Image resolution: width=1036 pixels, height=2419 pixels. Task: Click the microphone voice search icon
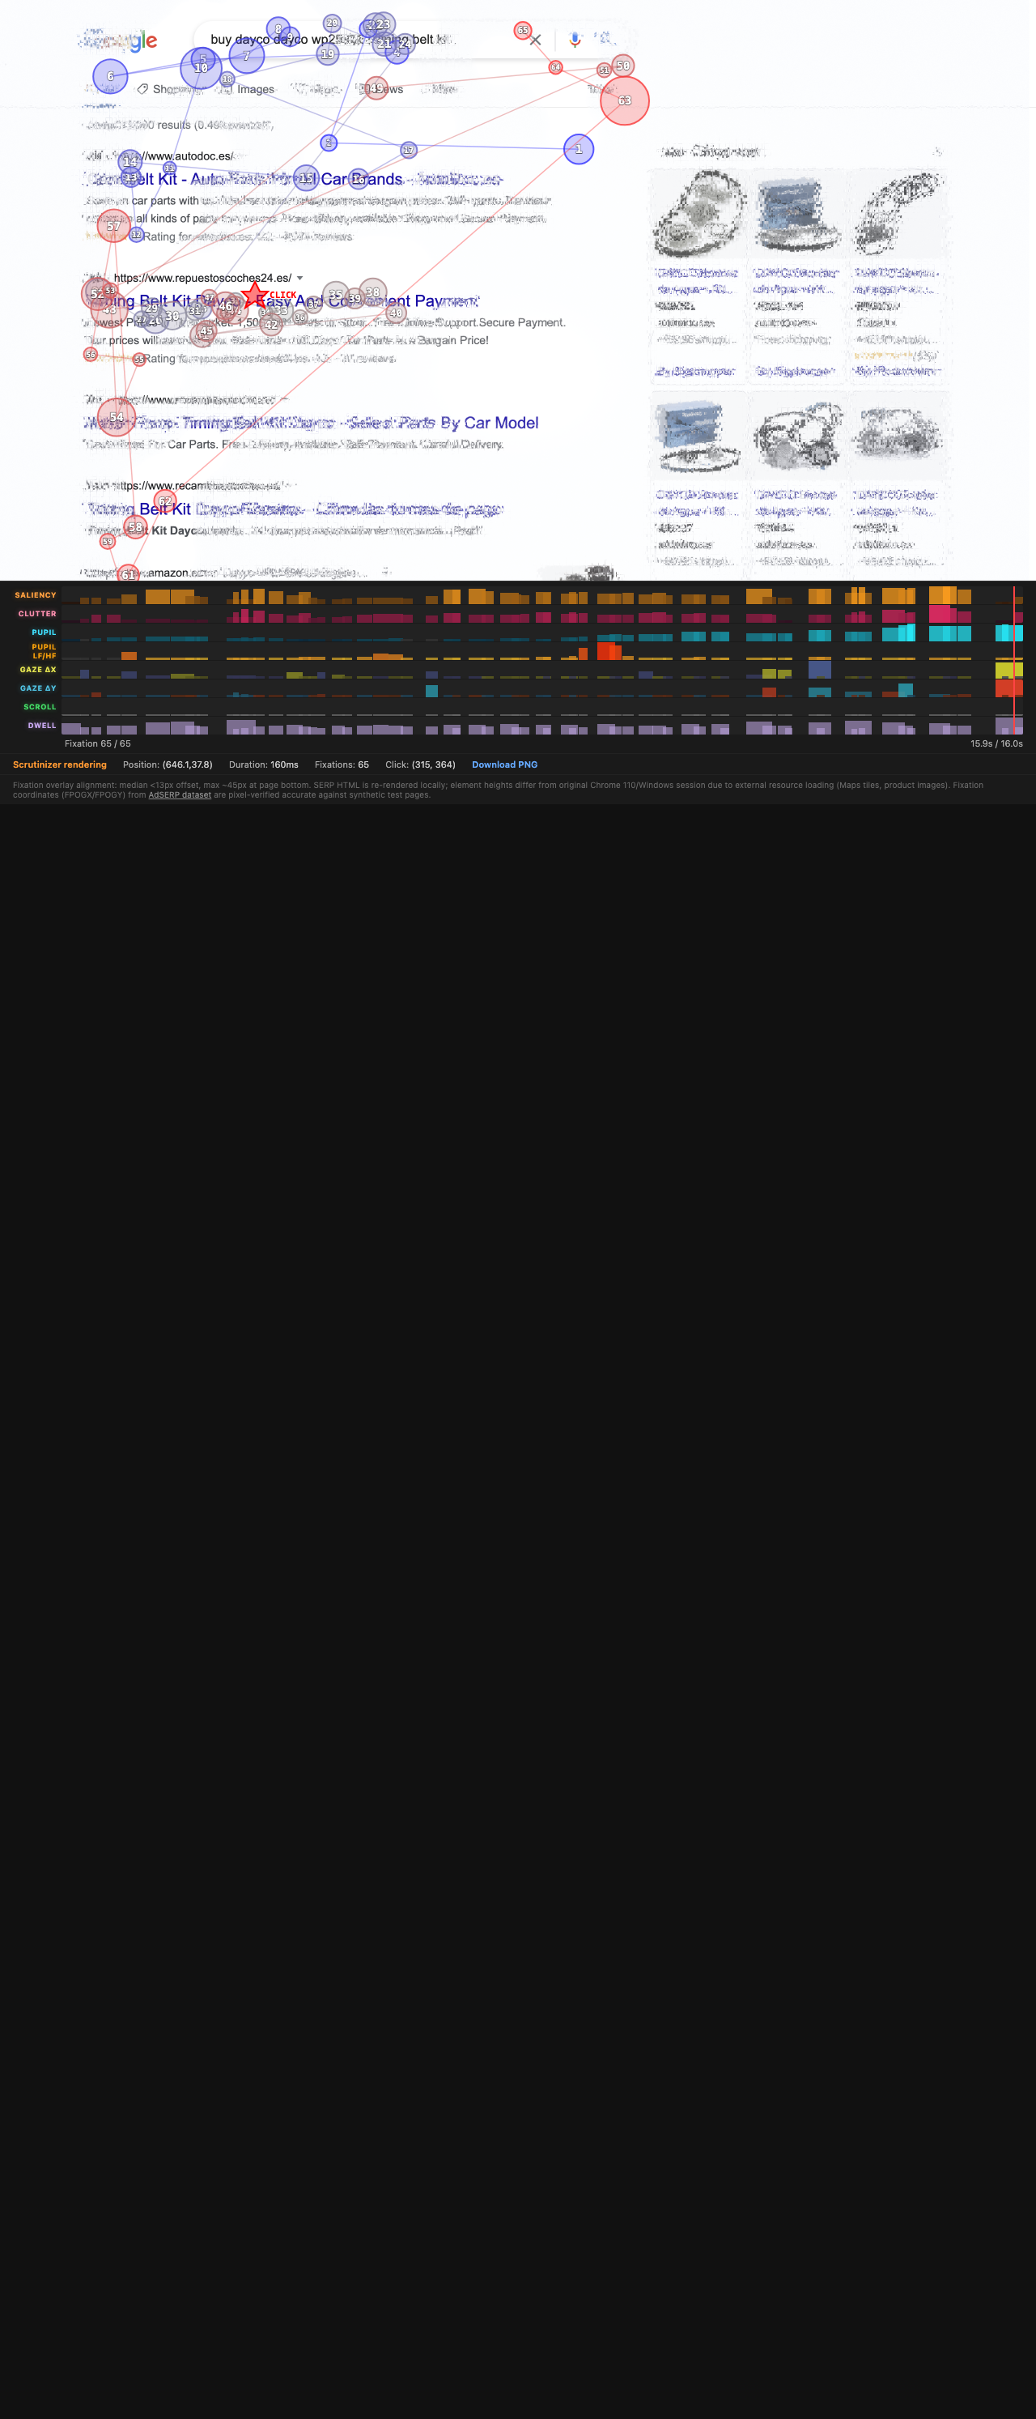click(575, 40)
